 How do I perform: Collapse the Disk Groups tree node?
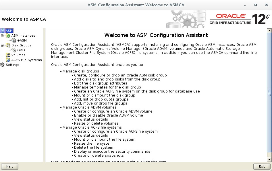click(x=2, y=45)
